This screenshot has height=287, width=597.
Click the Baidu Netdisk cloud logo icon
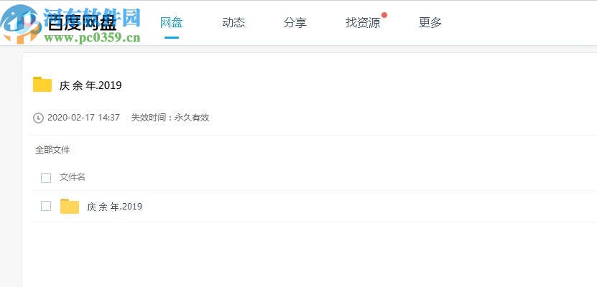pos(19,22)
